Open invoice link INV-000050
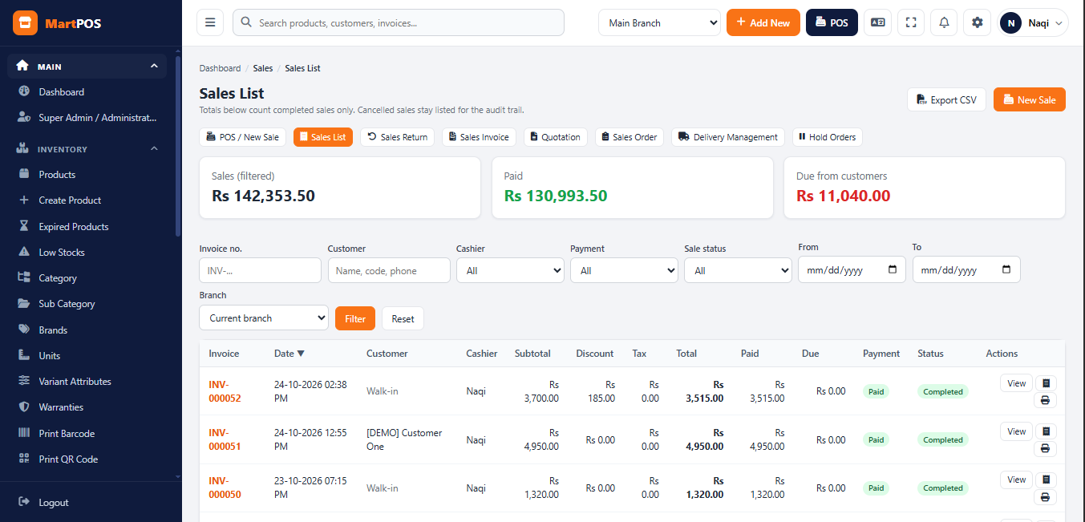 click(x=225, y=488)
